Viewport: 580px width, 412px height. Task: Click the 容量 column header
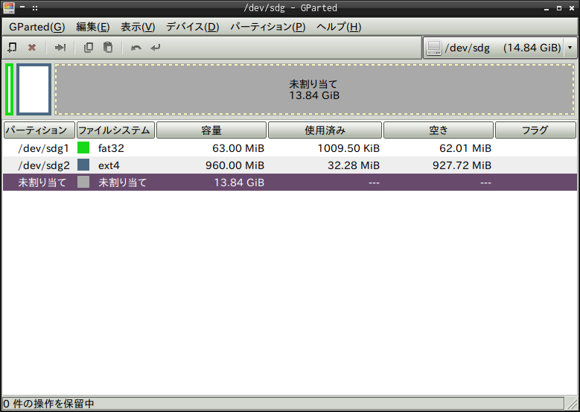(x=211, y=130)
